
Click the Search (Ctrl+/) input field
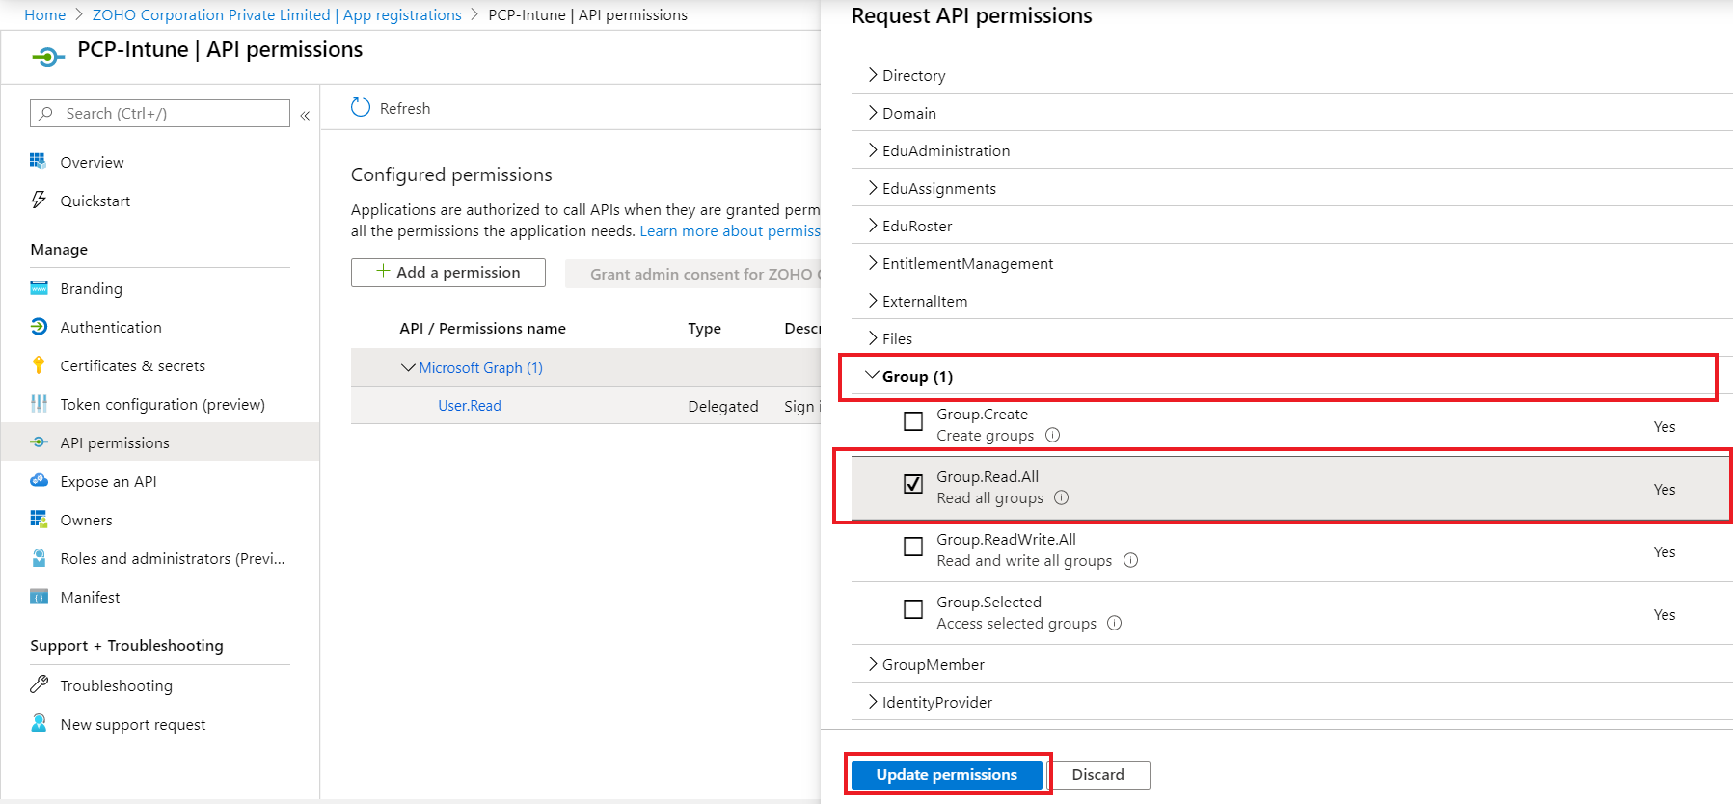pos(159,113)
